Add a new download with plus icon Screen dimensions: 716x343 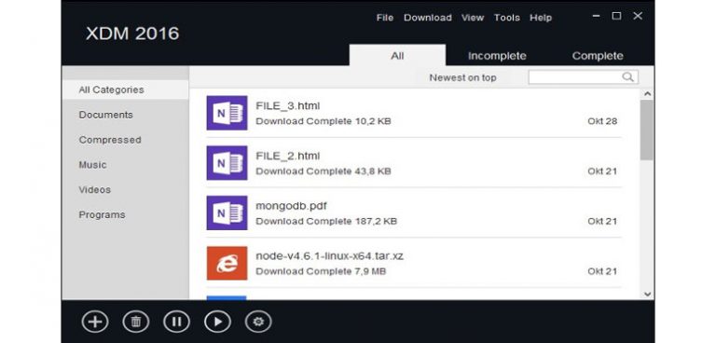(x=95, y=322)
